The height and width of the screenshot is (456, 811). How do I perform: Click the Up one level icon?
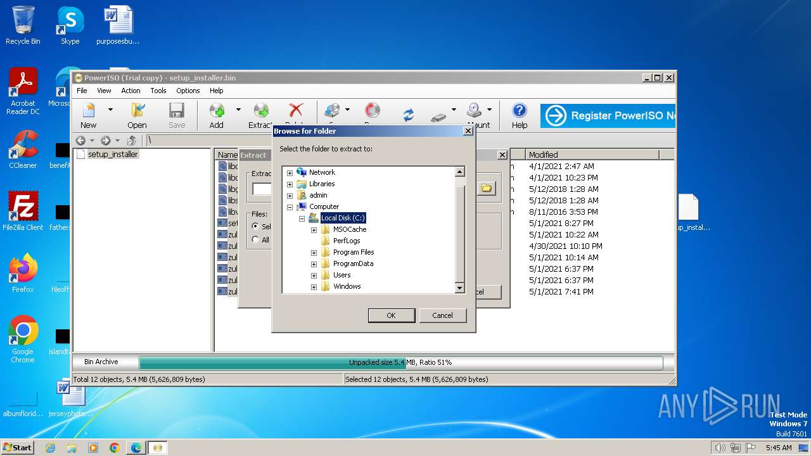132,141
